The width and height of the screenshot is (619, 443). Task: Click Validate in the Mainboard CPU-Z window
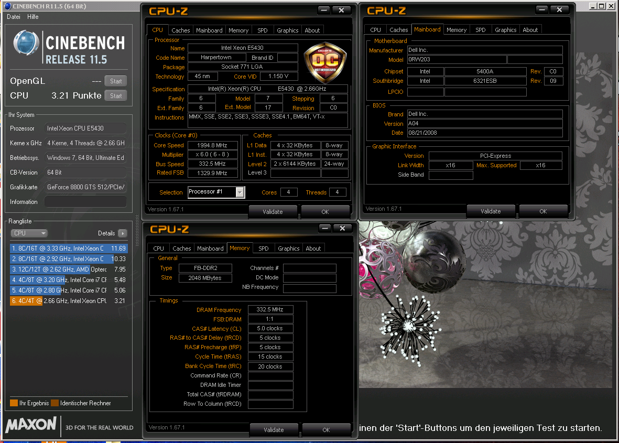491,211
